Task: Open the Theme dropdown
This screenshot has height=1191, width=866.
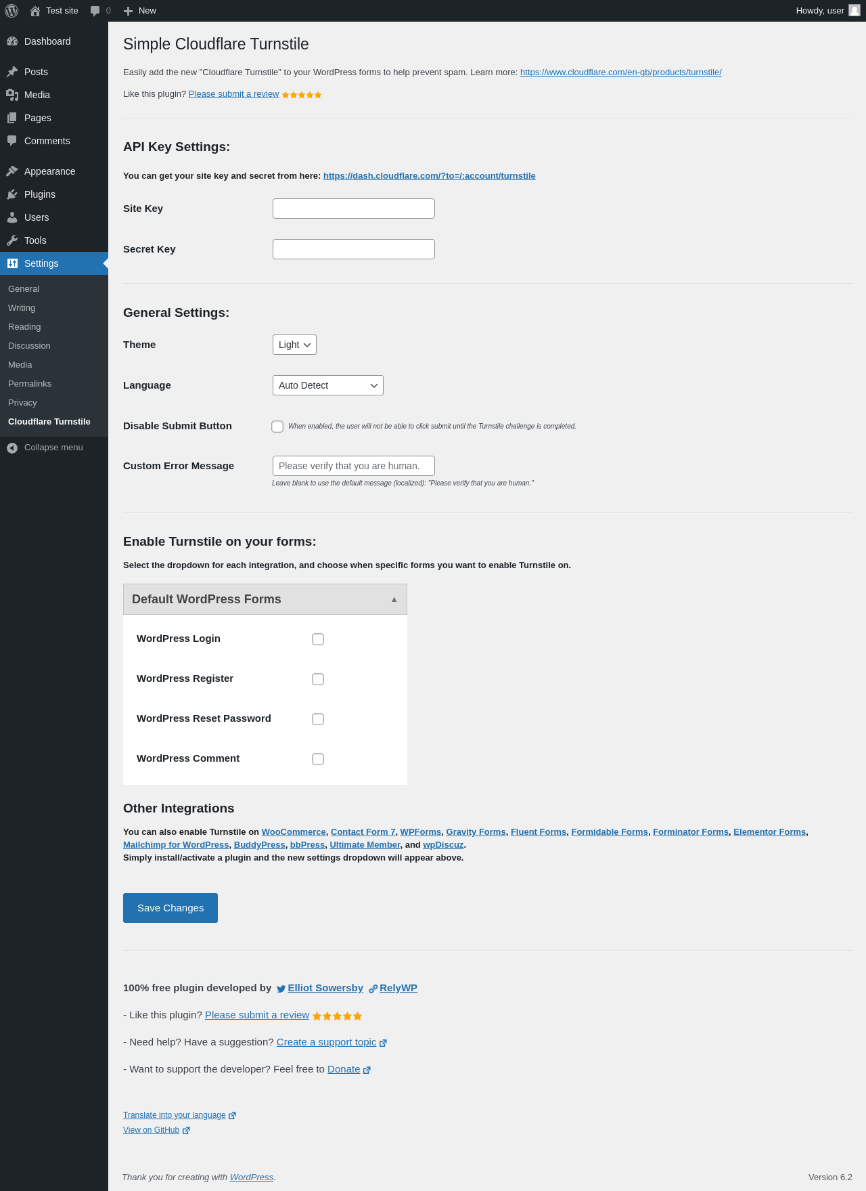Action: click(x=294, y=345)
